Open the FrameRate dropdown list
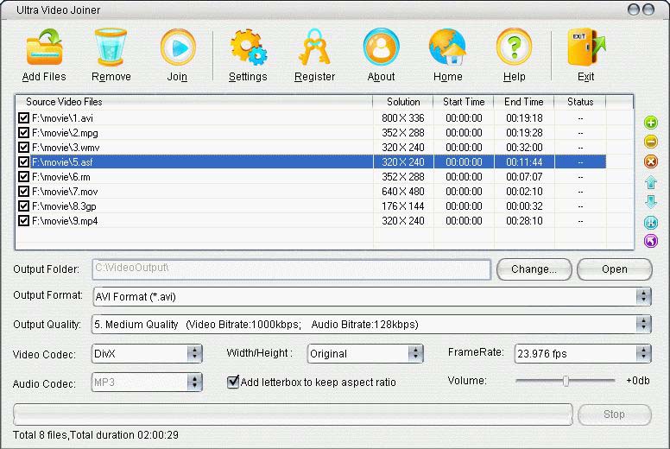 click(x=643, y=353)
